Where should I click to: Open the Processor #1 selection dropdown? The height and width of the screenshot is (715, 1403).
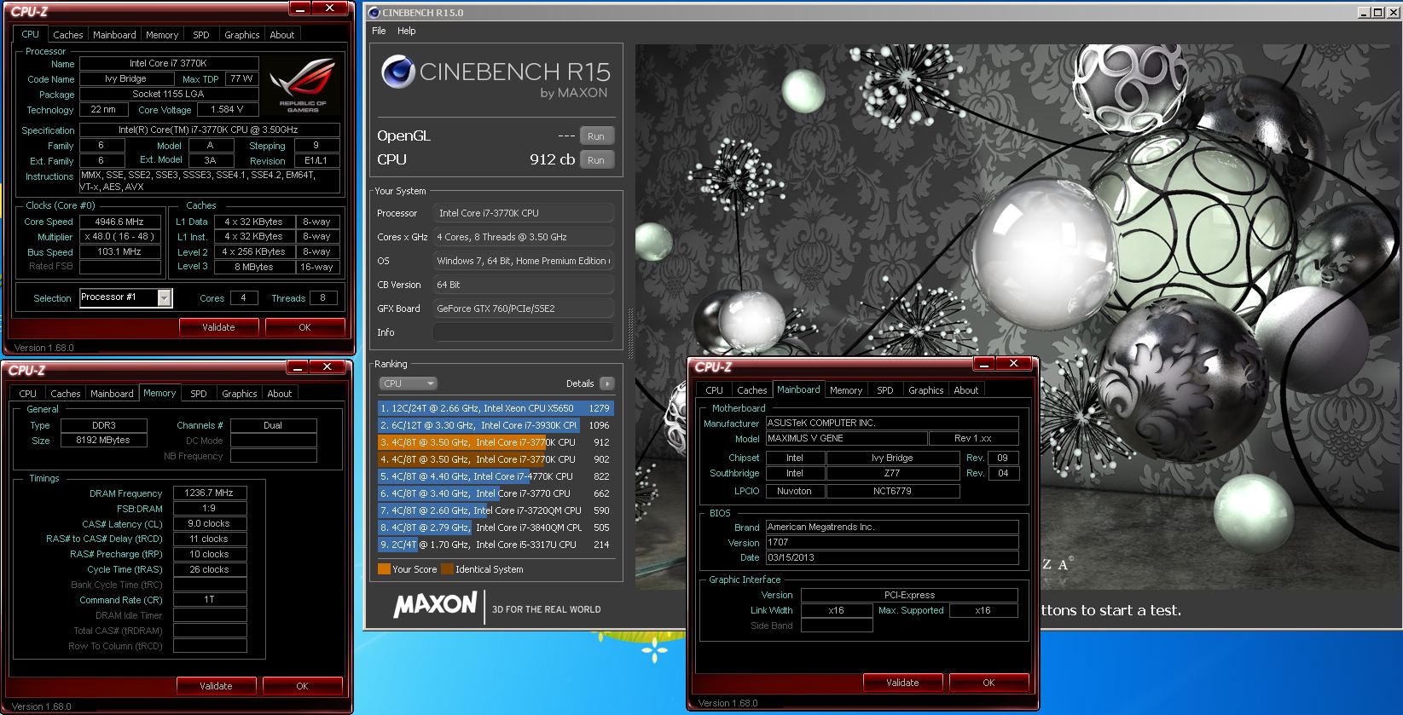coord(165,297)
